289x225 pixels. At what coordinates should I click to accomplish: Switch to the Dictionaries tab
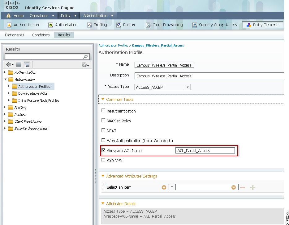[x=14, y=35]
